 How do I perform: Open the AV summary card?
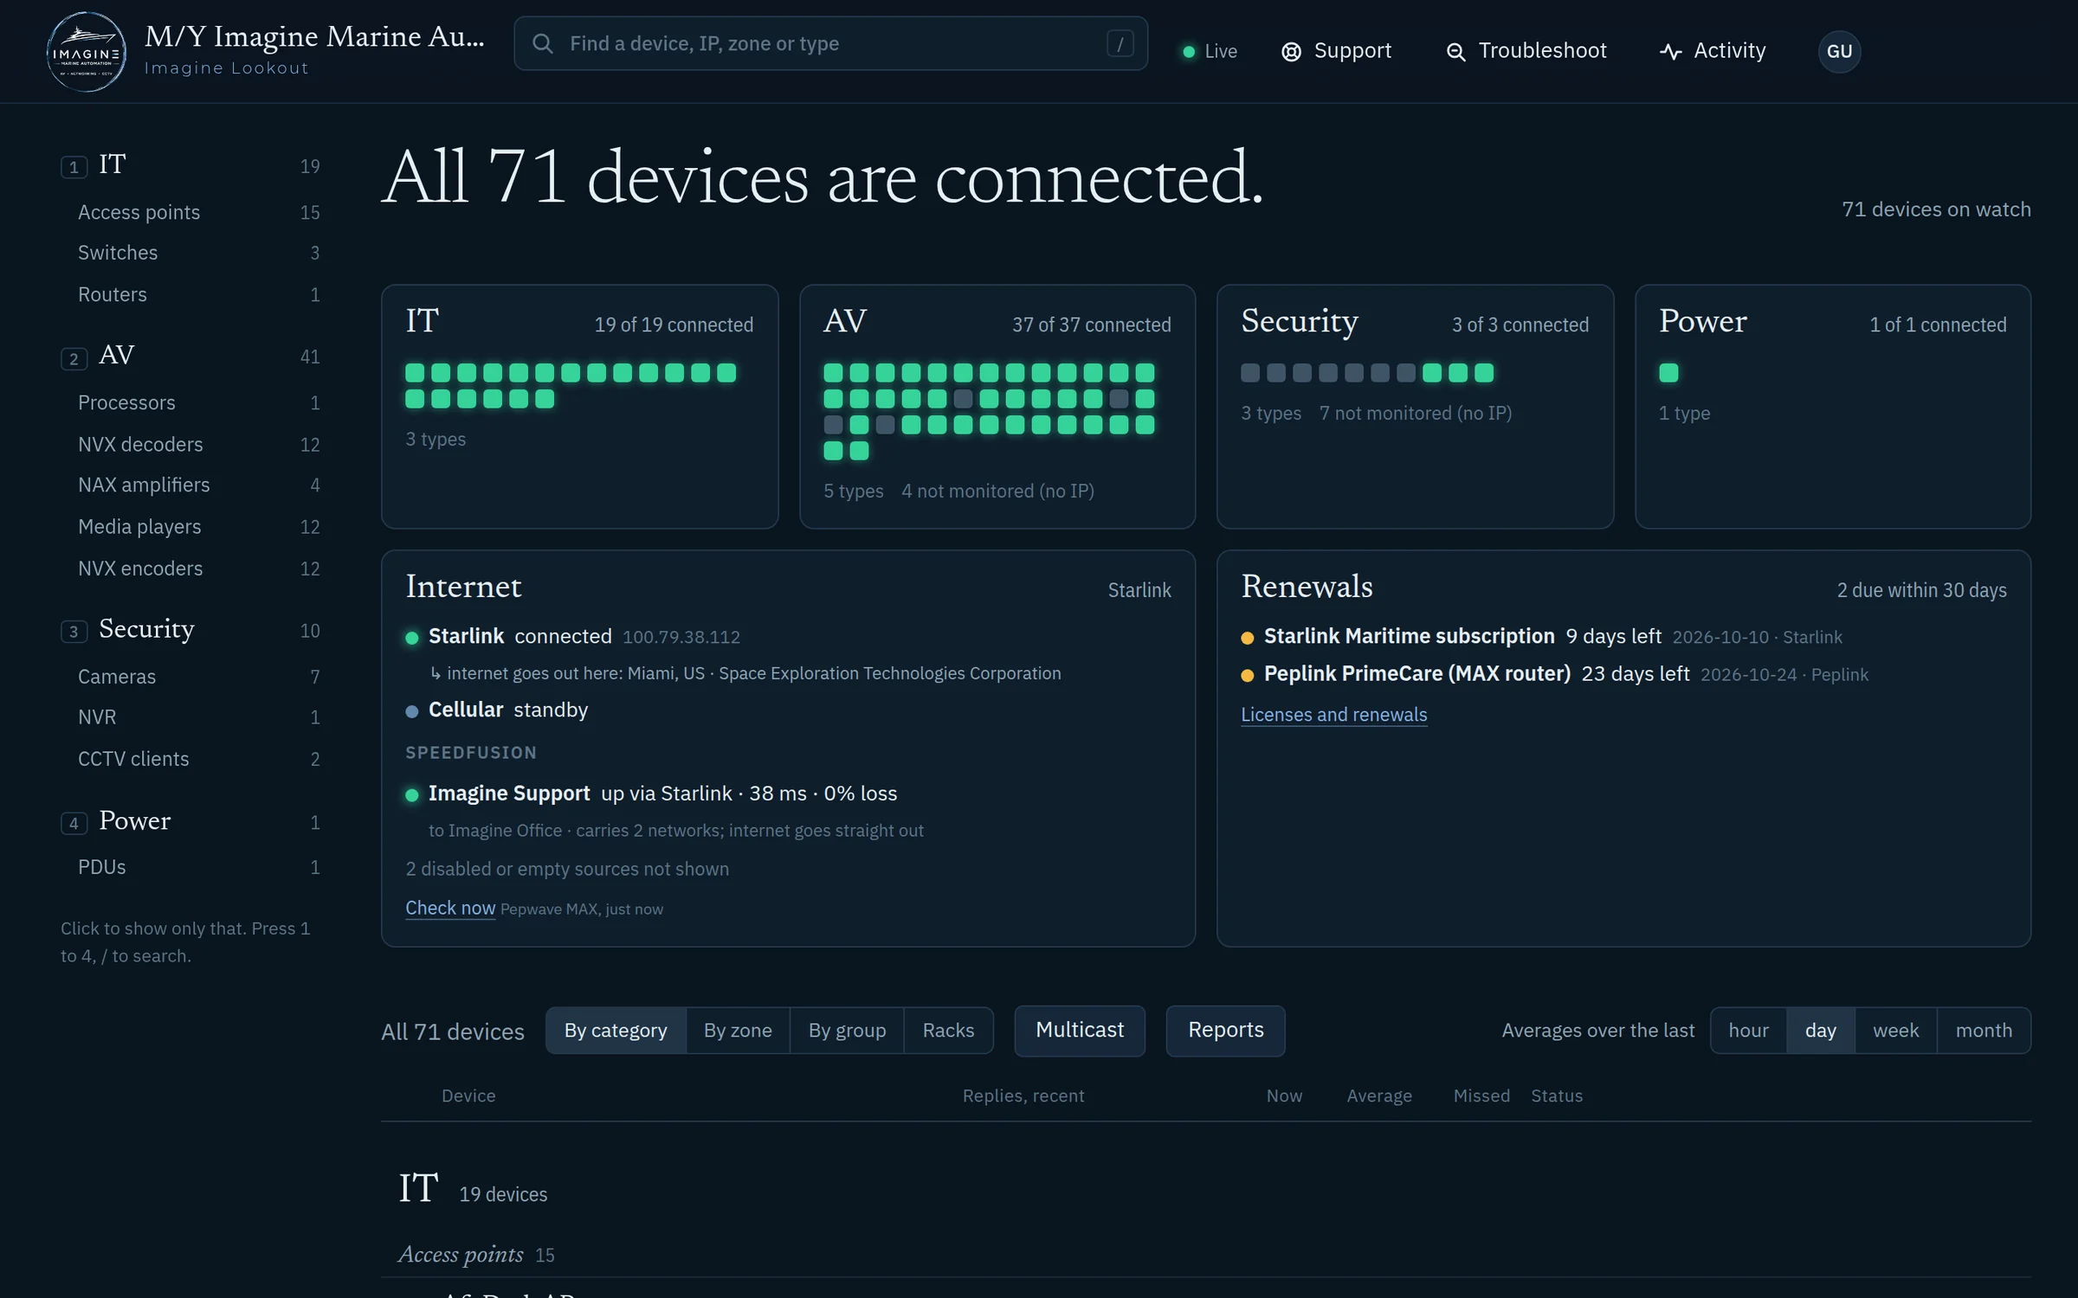[997, 407]
